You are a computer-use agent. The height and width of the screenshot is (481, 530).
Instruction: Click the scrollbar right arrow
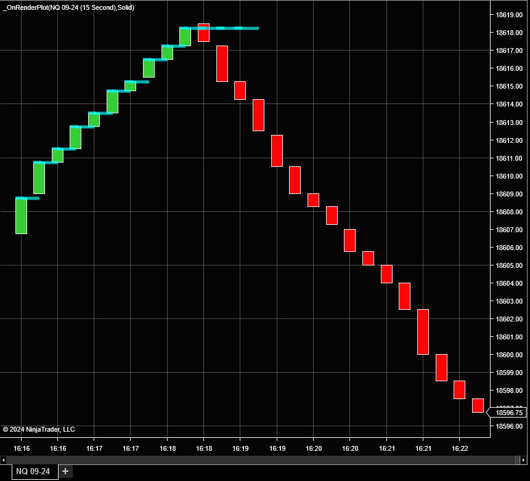coord(524,460)
